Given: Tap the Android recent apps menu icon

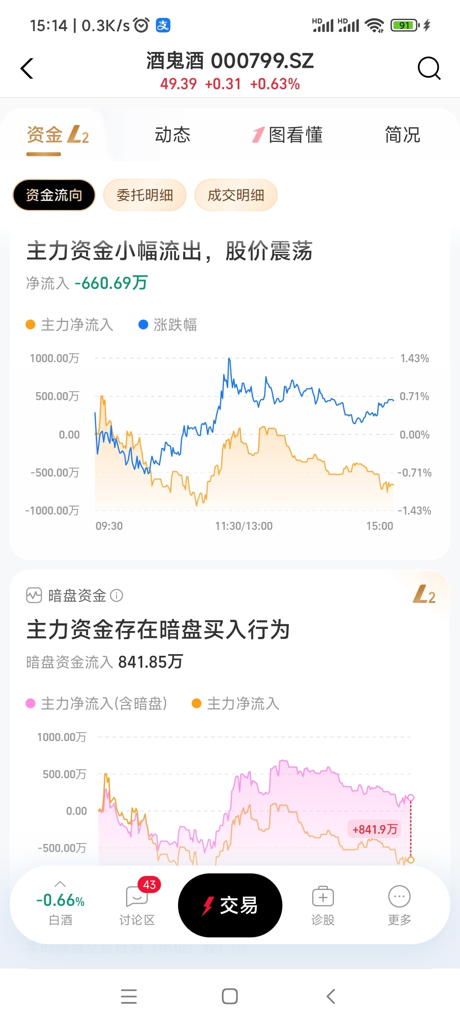Looking at the screenshot, I should coord(129,996).
